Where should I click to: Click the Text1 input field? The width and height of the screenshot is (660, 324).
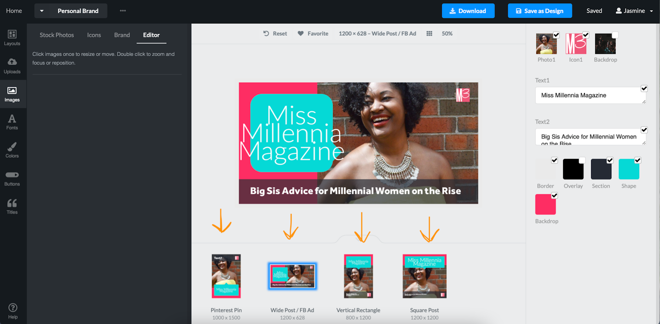(591, 95)
